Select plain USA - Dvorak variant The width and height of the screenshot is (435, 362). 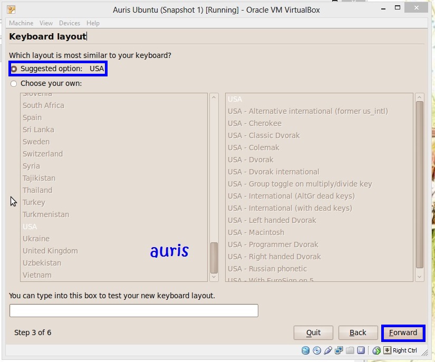pos(319,160)
